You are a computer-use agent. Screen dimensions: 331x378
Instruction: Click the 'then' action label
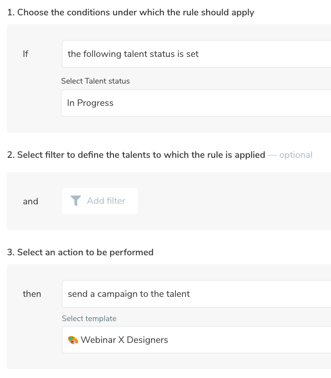click(x=32, y=294)
